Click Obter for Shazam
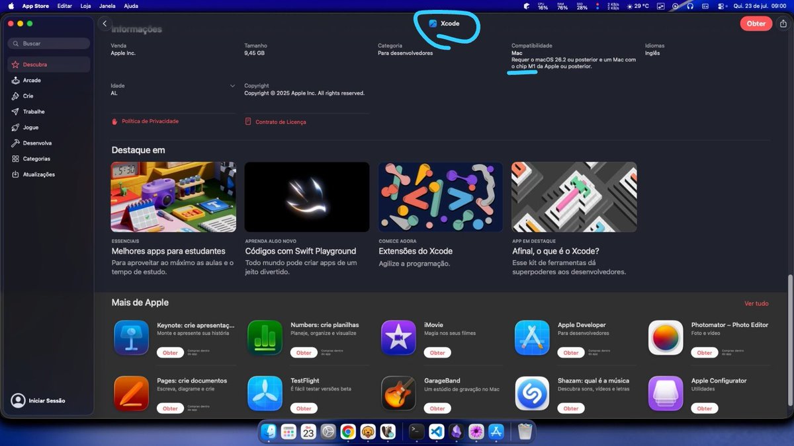This screenshot has width=794, height=446. 571,408
